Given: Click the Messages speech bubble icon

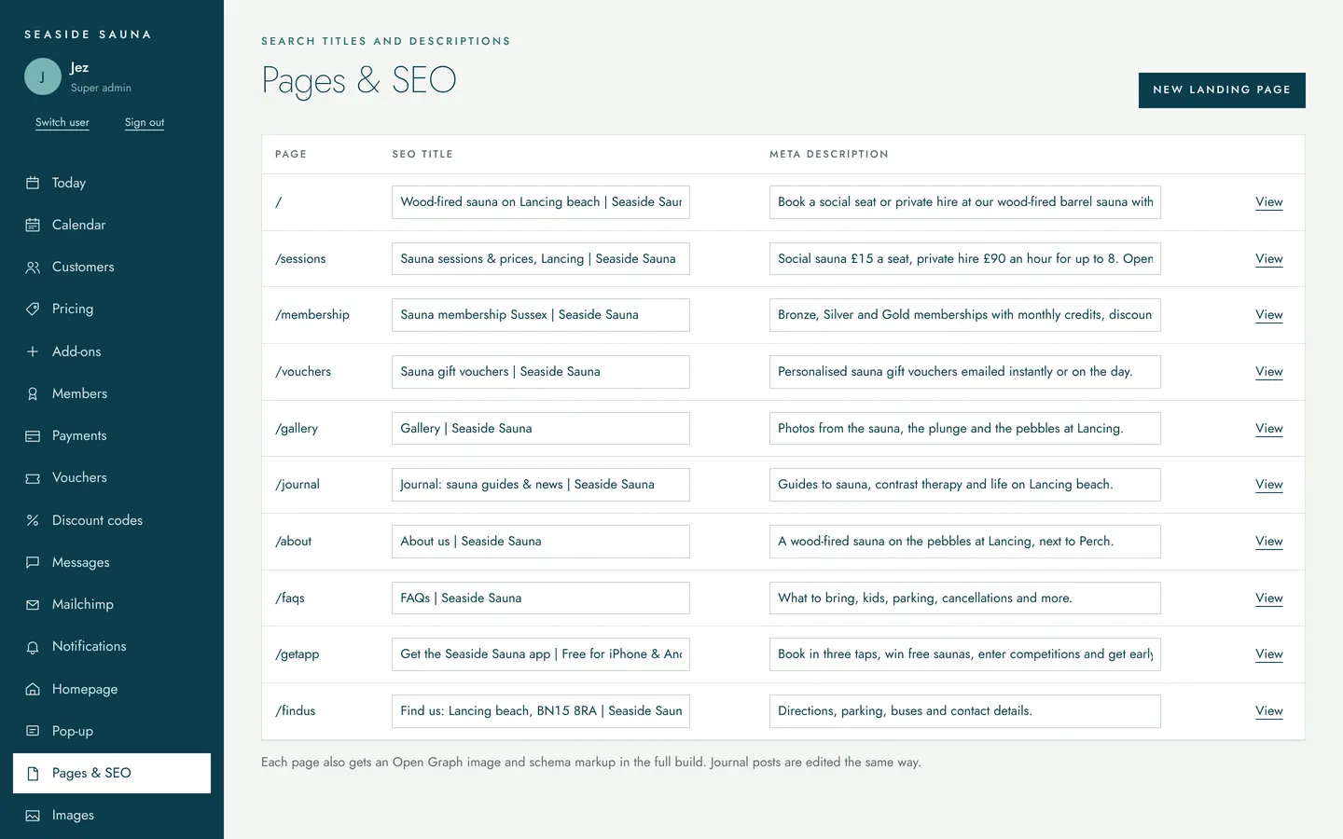Looking at the screenshot, I should (33, 562).
